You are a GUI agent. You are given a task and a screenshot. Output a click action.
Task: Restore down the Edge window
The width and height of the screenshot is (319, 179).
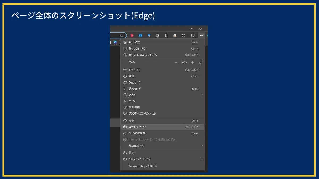point(200,29)
